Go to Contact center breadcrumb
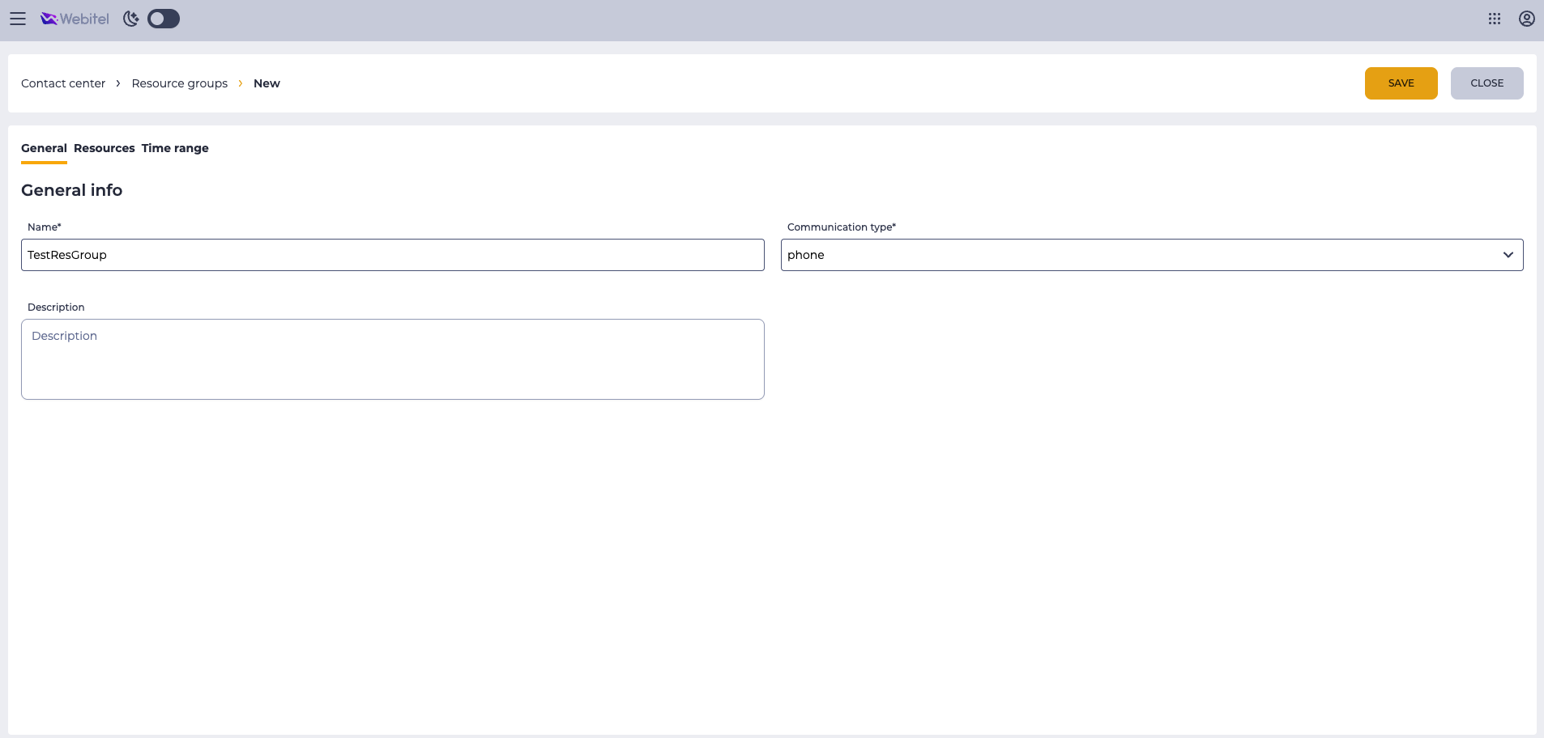 63,83
